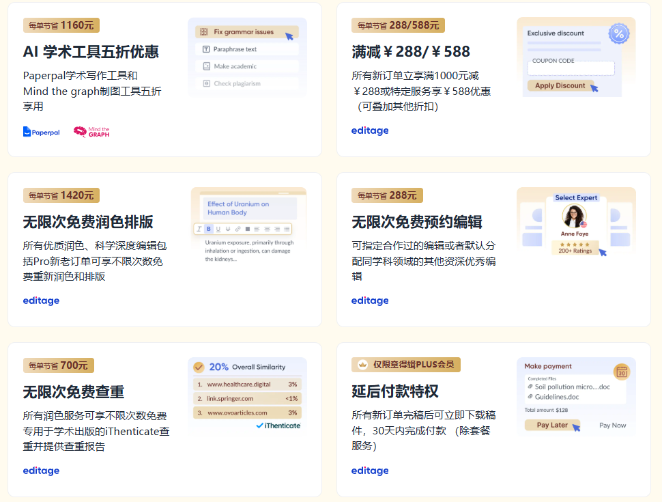Click the Make academic icon

pos(206,66)
